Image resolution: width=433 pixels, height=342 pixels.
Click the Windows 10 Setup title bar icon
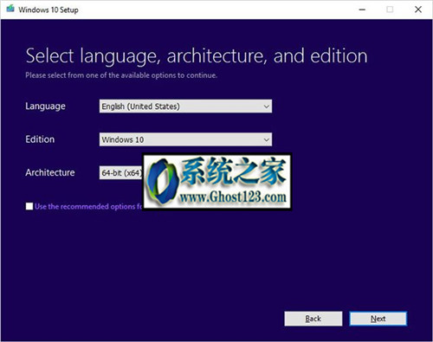[x=10, y=9]
